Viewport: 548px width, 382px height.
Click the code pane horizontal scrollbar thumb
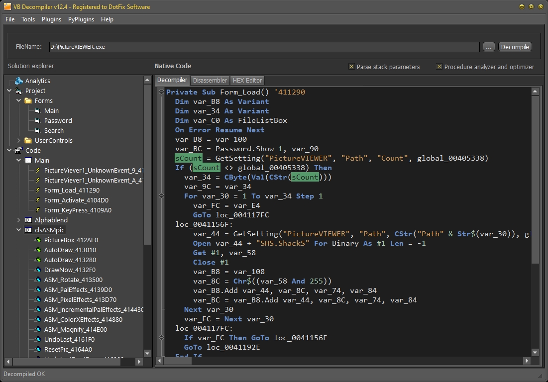[x=178, y=361]
